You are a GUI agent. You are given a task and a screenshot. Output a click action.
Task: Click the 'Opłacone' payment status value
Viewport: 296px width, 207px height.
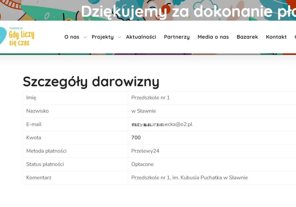142,164
